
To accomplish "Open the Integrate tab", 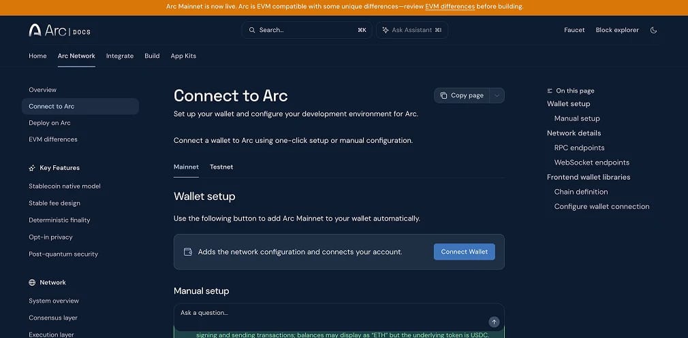I will [x=120, y=56].
